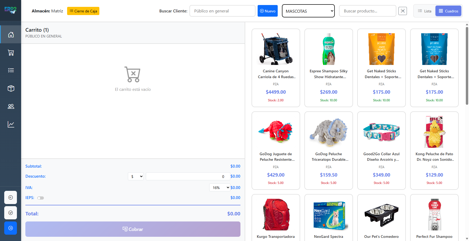Open the shopping cart sidebar icon
The image size is (469, 241).
tap(11, 53)
